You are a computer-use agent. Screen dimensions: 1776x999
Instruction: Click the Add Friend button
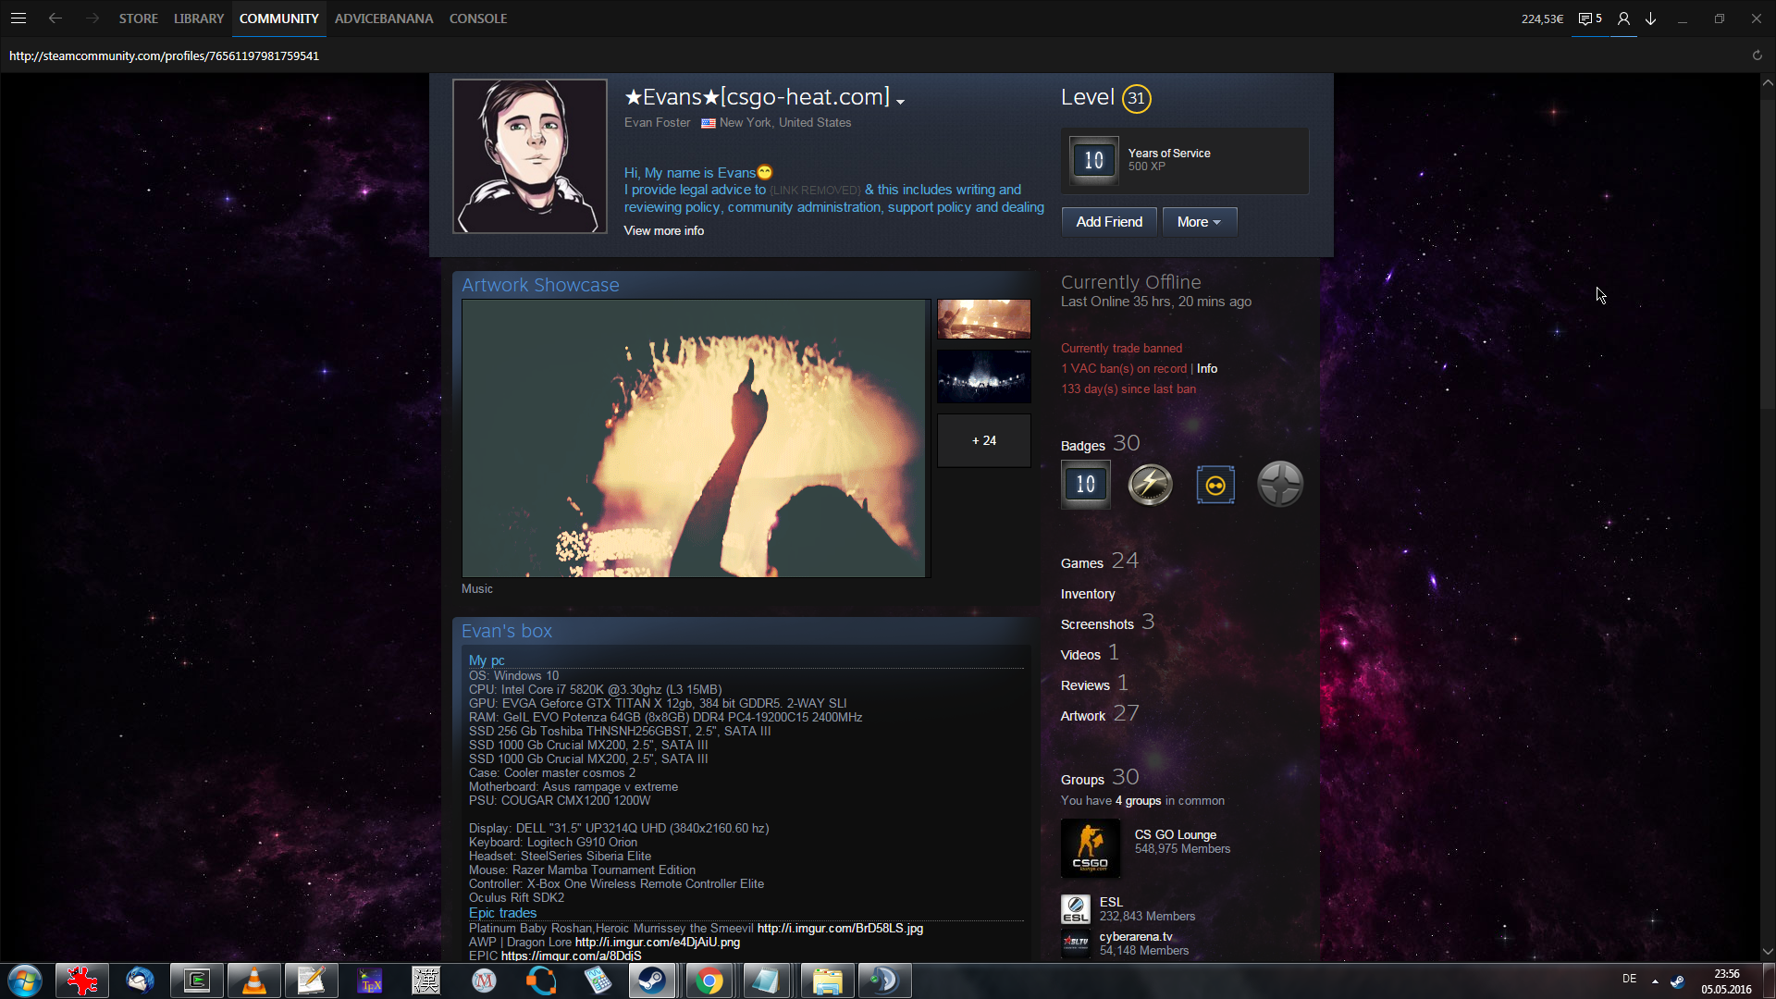[x=1108, y=222]
